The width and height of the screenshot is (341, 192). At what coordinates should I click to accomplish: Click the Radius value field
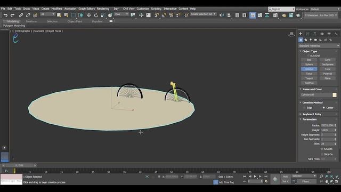328,125
